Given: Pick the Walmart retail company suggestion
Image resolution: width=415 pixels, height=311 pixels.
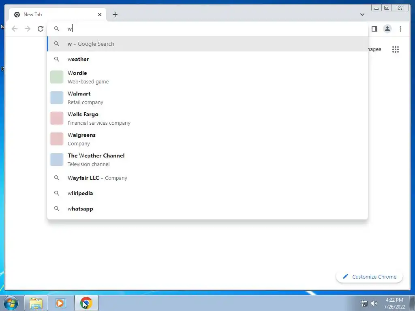Looking at the screenshot, I should 207,98.
